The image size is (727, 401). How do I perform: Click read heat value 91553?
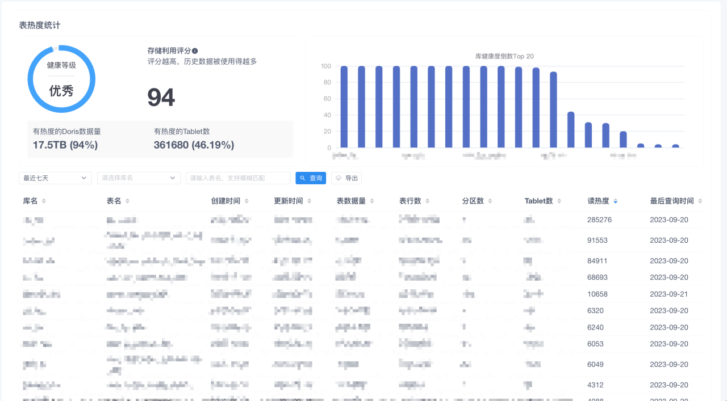598,240
